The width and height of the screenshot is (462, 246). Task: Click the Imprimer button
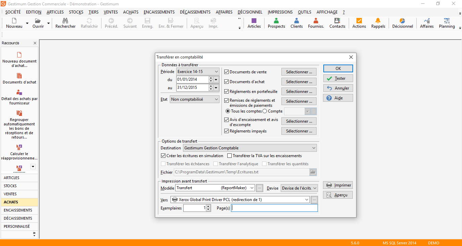pyautogui.click(x=338, y=185)
